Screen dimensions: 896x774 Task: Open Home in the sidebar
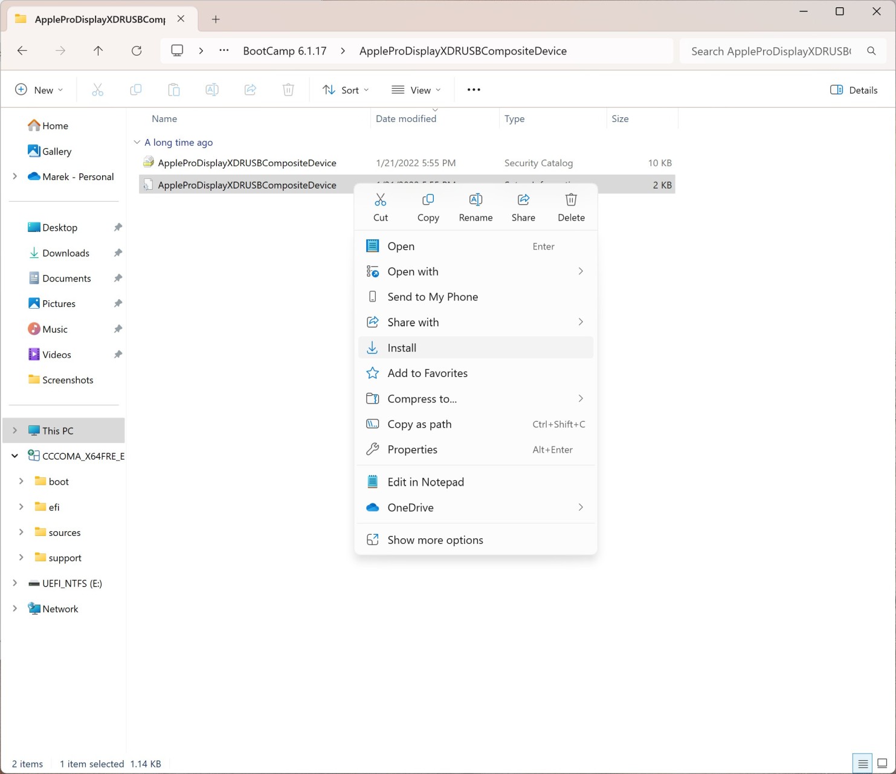[x=48, y=125]
